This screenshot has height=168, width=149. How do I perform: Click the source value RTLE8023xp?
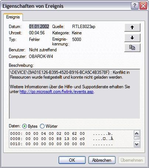pos(84,27)
